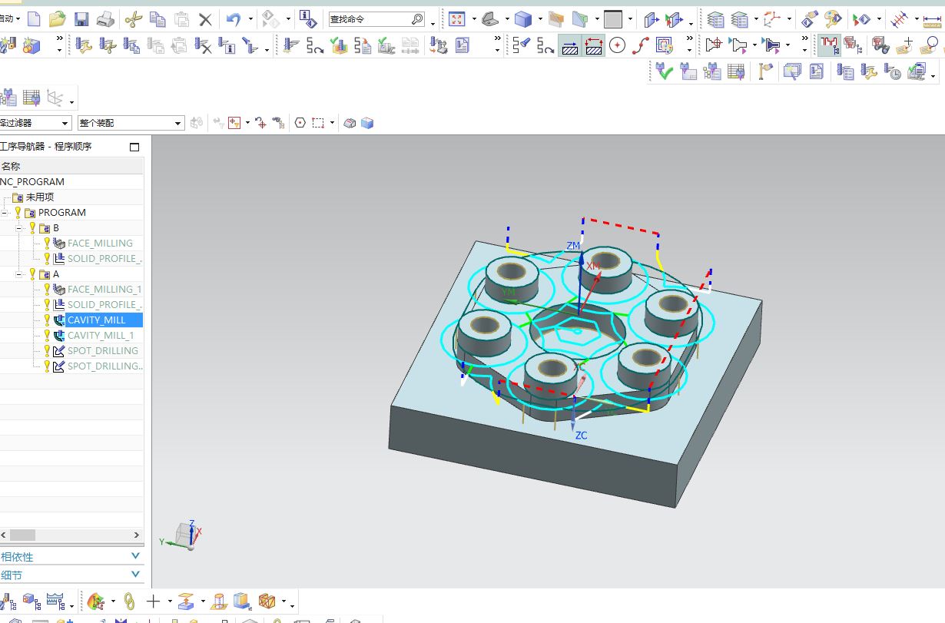Click the Fit view icon
Viewport: 945px width, 623px height.
click(x=456, y=18)
